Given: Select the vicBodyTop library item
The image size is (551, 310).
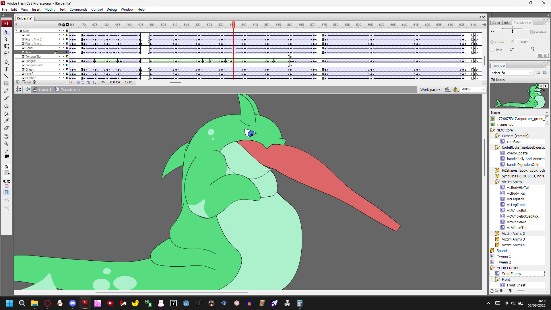Looking at the screenshot, I should (516, 193).
